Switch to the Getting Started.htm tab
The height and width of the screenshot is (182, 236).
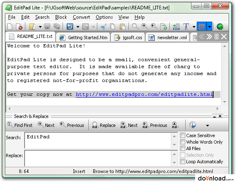click(83, 37)
